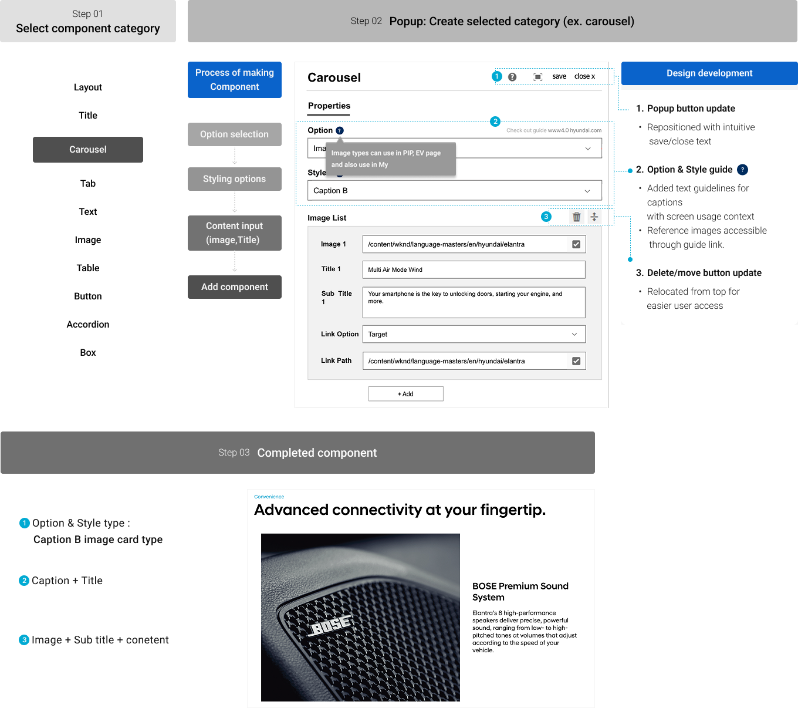Click the Option info question mark icon
Viewport: 798px width, 708px height.
340,131
